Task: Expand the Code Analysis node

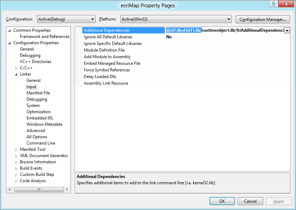Action: 16,181
